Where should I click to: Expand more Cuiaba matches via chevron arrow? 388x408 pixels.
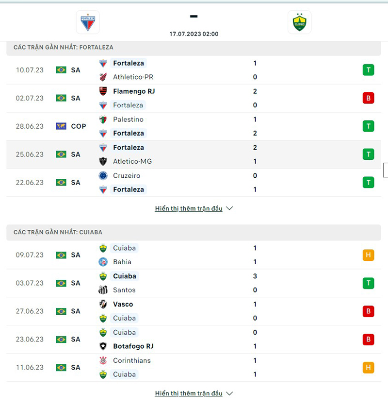(228, 393)
